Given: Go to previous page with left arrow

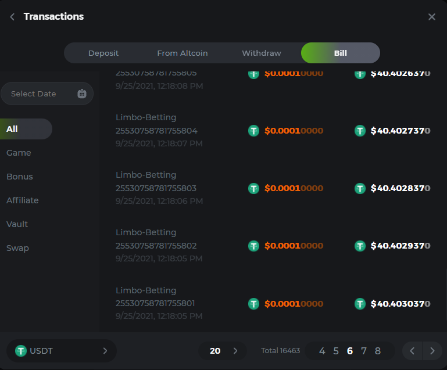Looking at the screenshot, I should tap(412, 351).
